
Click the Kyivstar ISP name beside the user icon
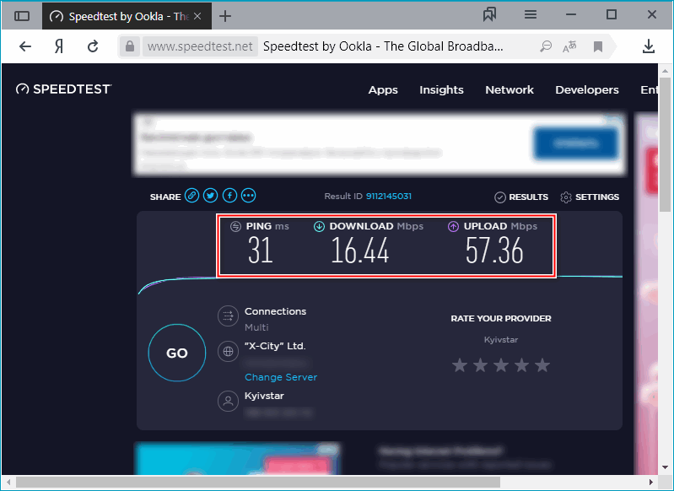[x=264, y=396]
